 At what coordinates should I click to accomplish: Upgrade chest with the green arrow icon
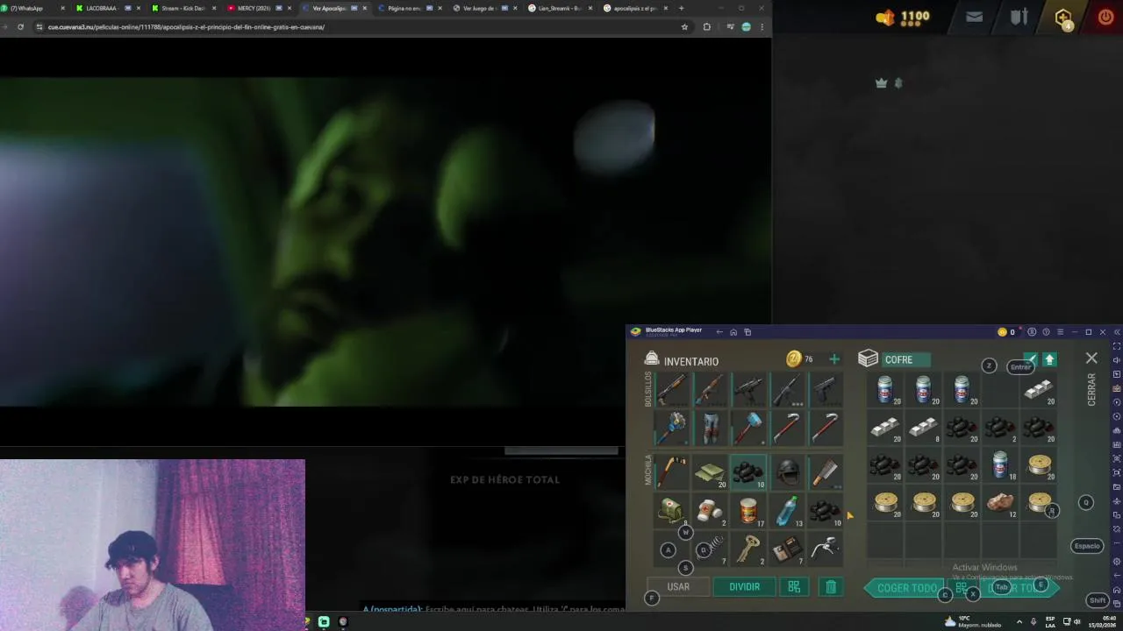pyautogui.click(x=1049, y=359)
